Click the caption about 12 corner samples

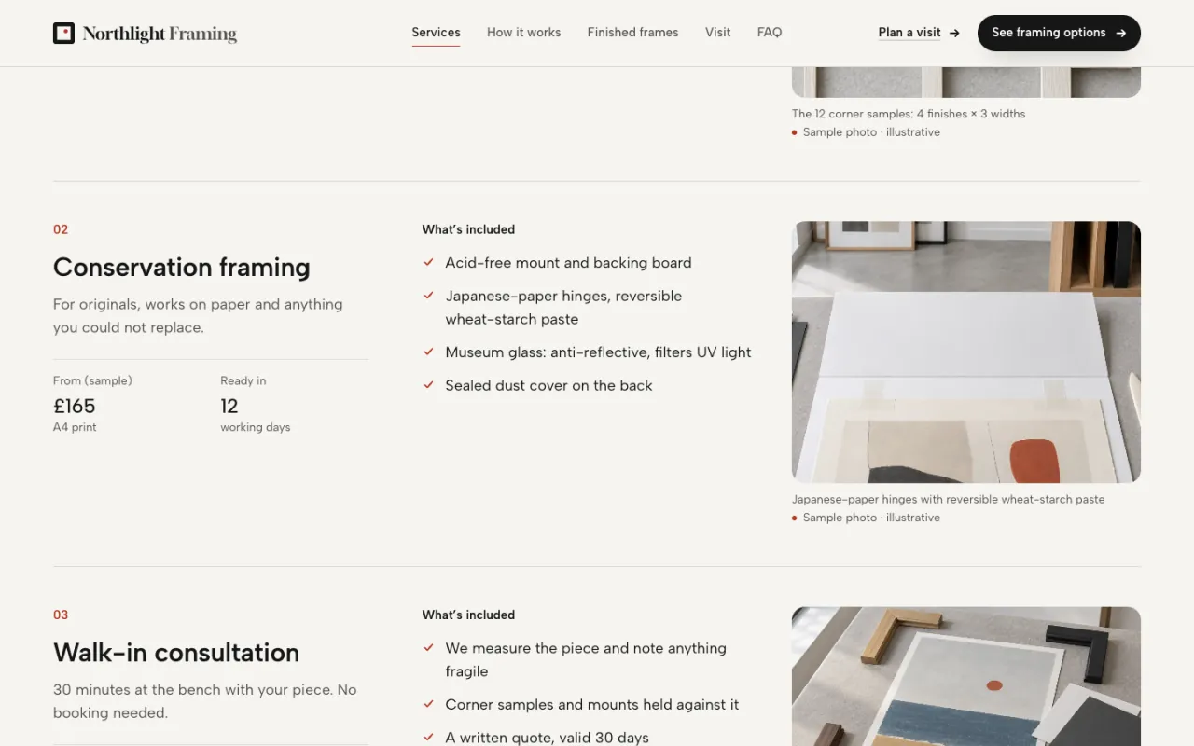[909, 114]
